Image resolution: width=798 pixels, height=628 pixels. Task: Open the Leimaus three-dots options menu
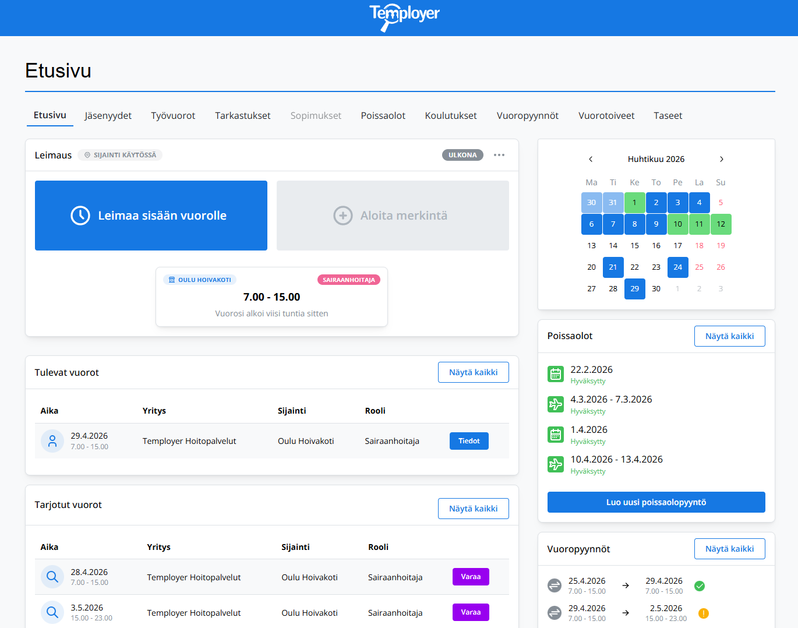tap(499, 155)
